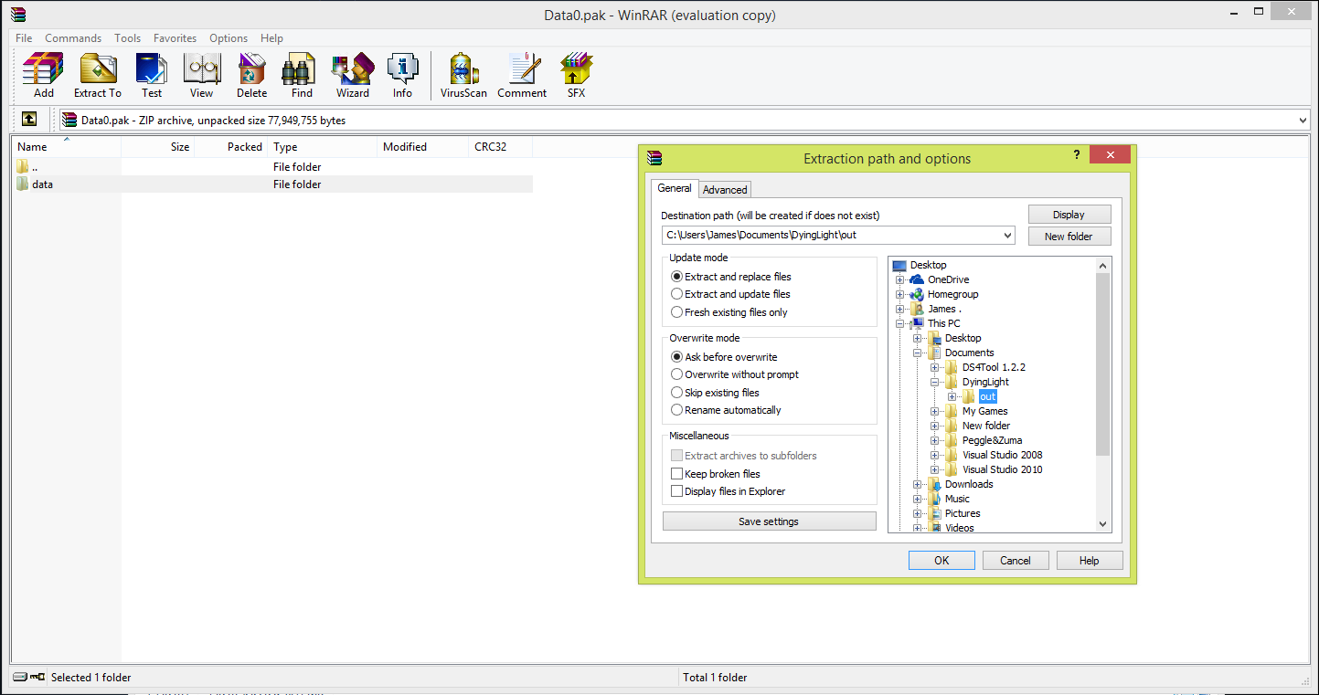Switch to the Advanced tab

[x=725, y=190]
